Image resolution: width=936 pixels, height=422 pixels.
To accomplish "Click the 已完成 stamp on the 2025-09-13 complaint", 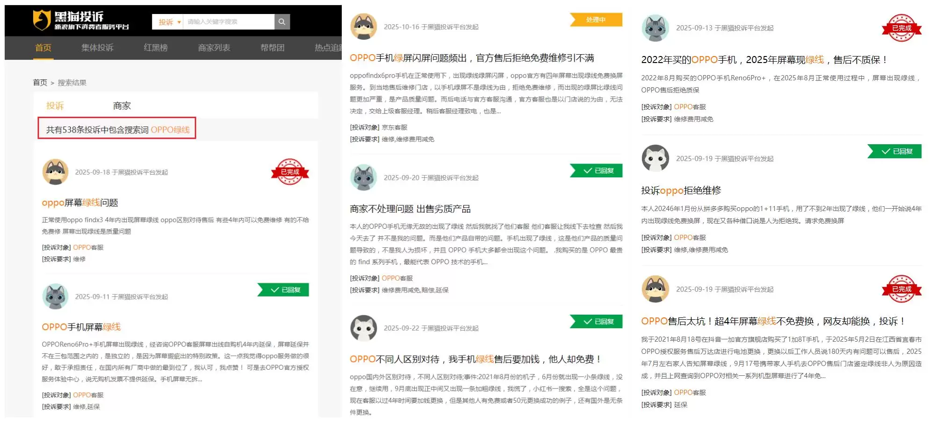I will pos(901,28).
